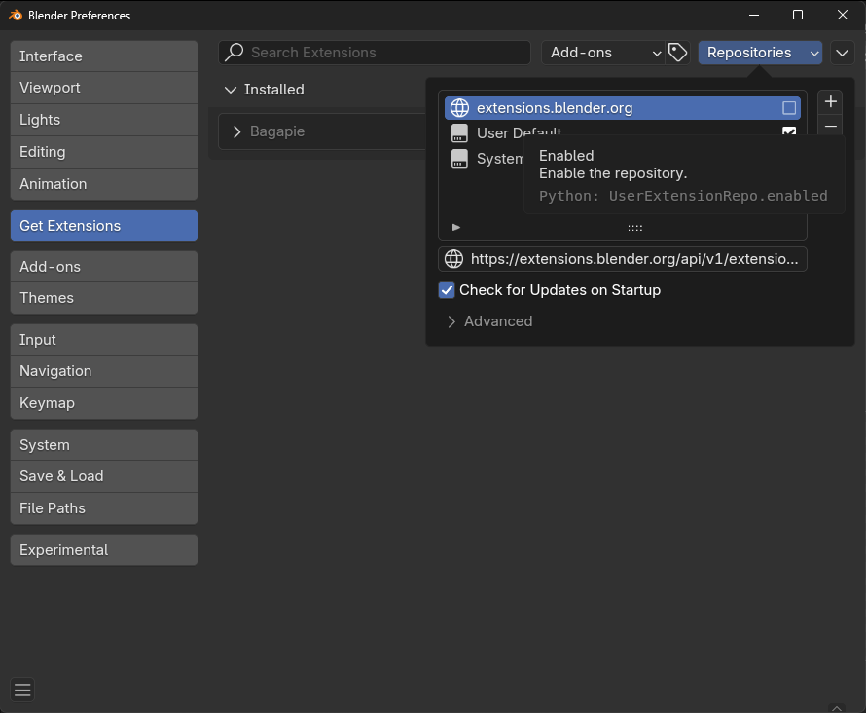Screen dimensions: 866x713
Task: Click the Search Extensions field
Action: 375,53
